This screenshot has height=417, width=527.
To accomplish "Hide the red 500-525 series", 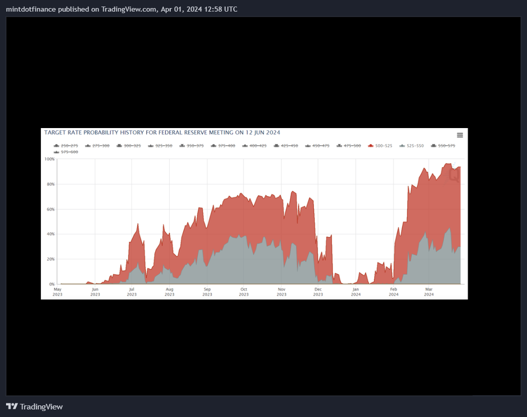I will tap(380, 146).
